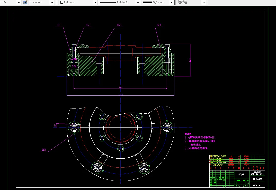Select part callout label 04

pyautogui.click(x=159, y=25)
